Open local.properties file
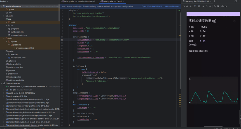The image size is (241, 129). (x=13, y=77)
